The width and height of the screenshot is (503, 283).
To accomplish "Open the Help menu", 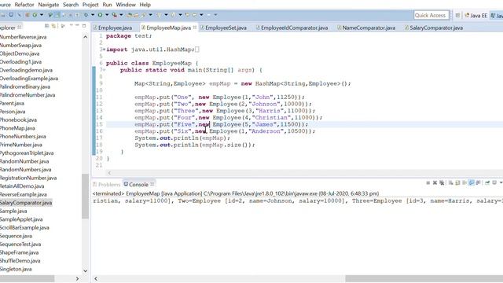I will click(x=145, y=5).
